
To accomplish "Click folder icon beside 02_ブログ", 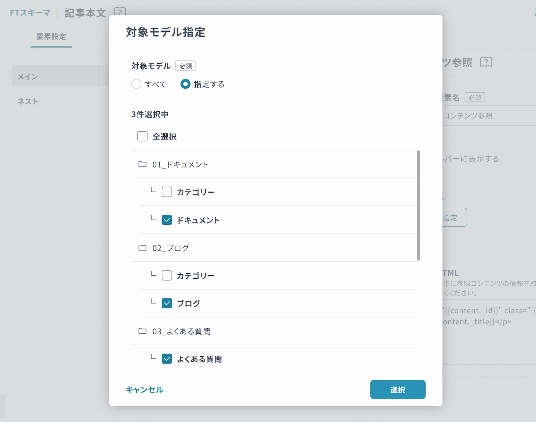I will (x=142, y=248).
